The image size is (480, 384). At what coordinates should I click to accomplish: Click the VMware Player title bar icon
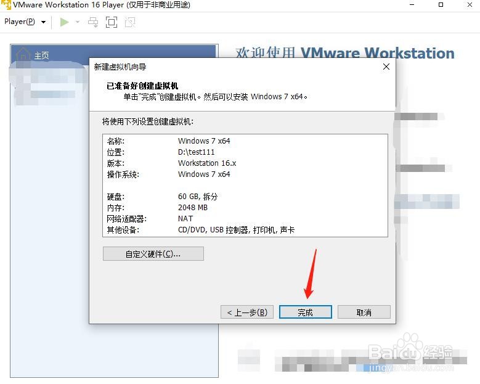coord(6,4)
